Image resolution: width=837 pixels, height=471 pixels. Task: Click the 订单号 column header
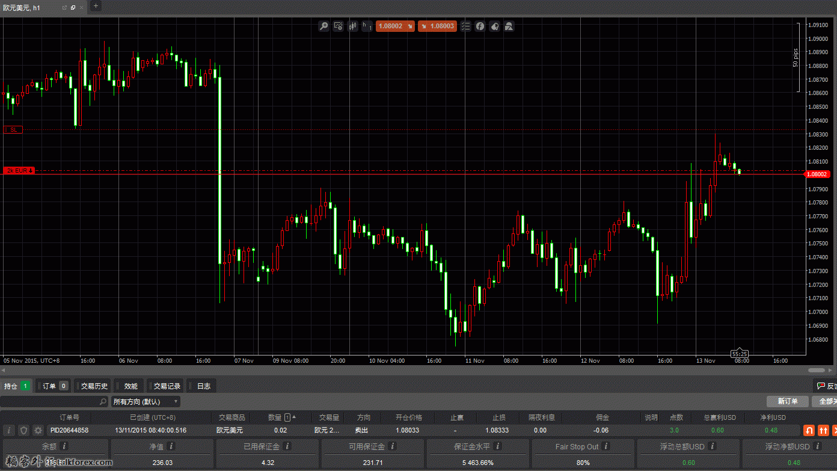(x=69, y=417)
